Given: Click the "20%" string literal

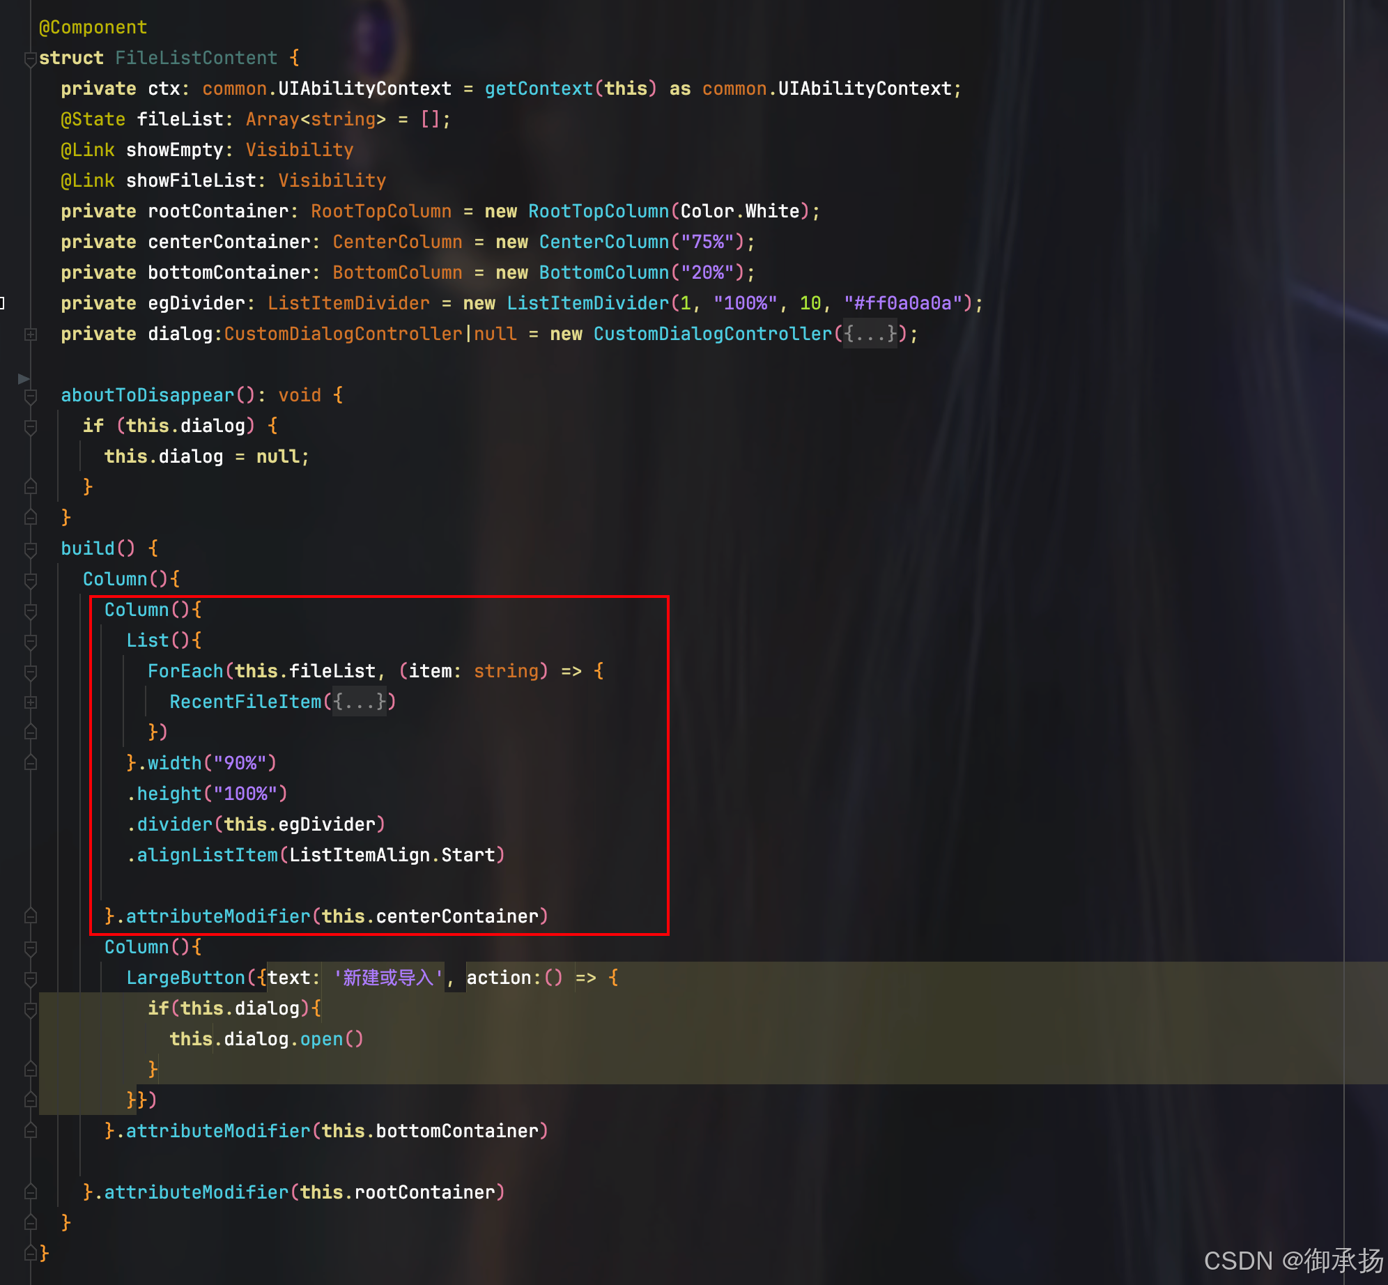Looking at the screenshot, I should pyautogui.click(x=707, y=272).
